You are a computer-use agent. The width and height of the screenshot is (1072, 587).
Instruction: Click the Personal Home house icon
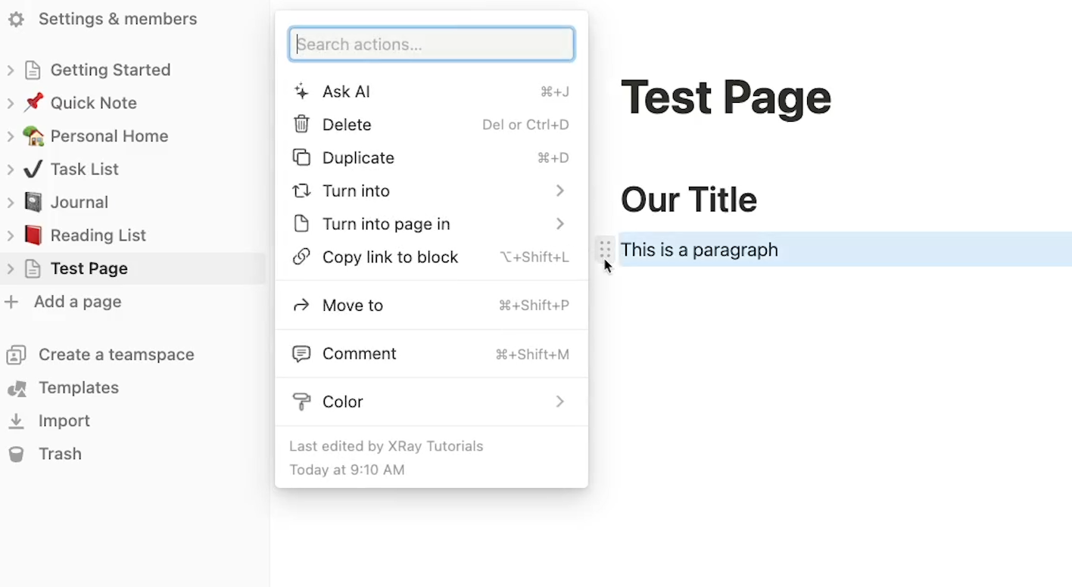33,136
